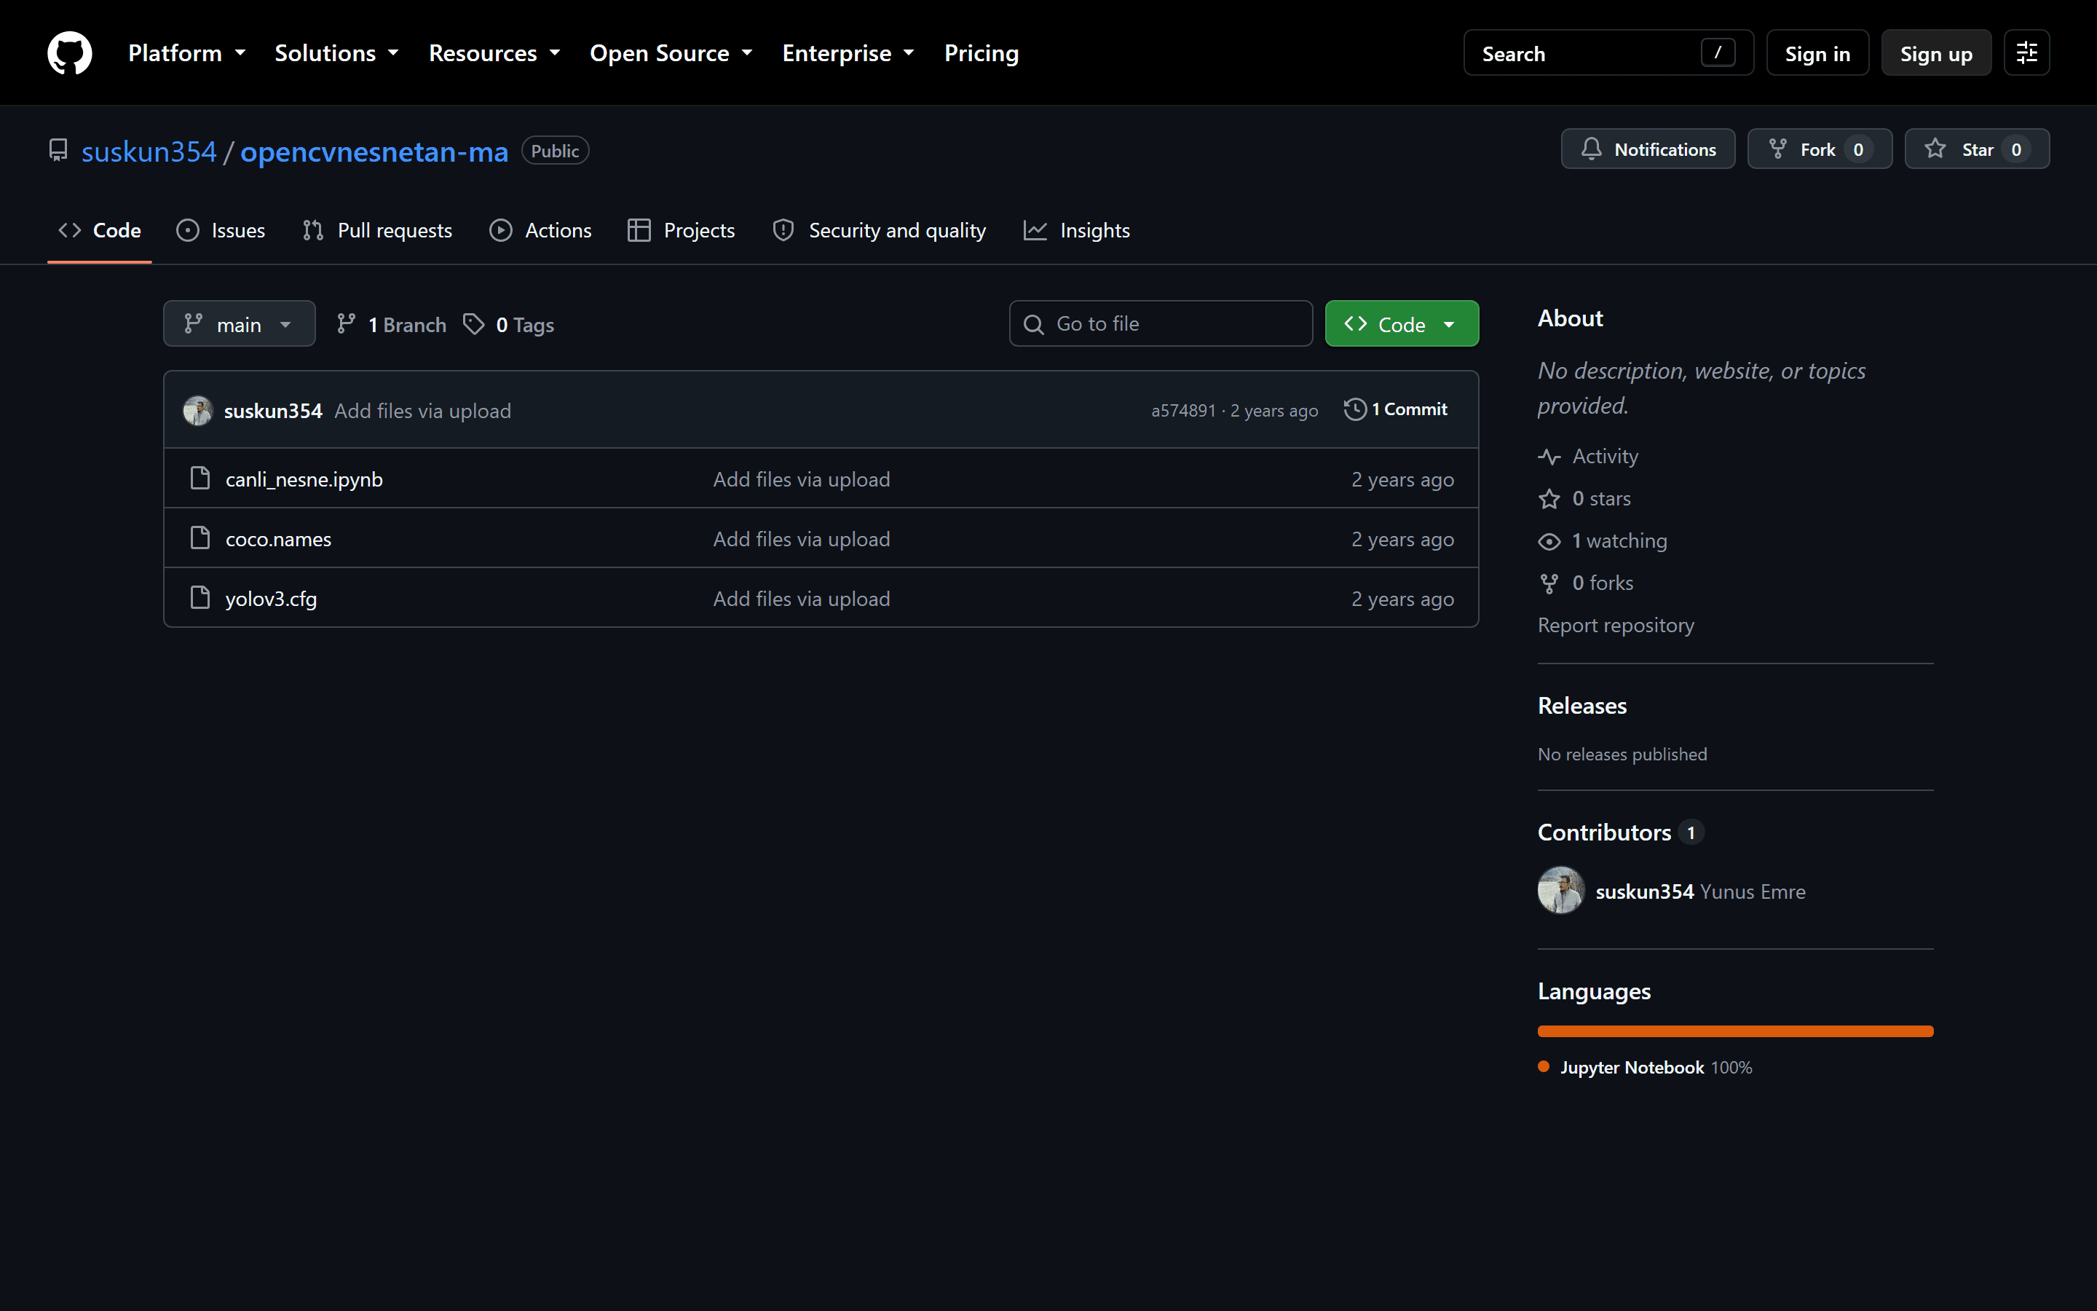Click the pulse icon next to Activity
The image size is (2097, 1311).
(1549, 457)
